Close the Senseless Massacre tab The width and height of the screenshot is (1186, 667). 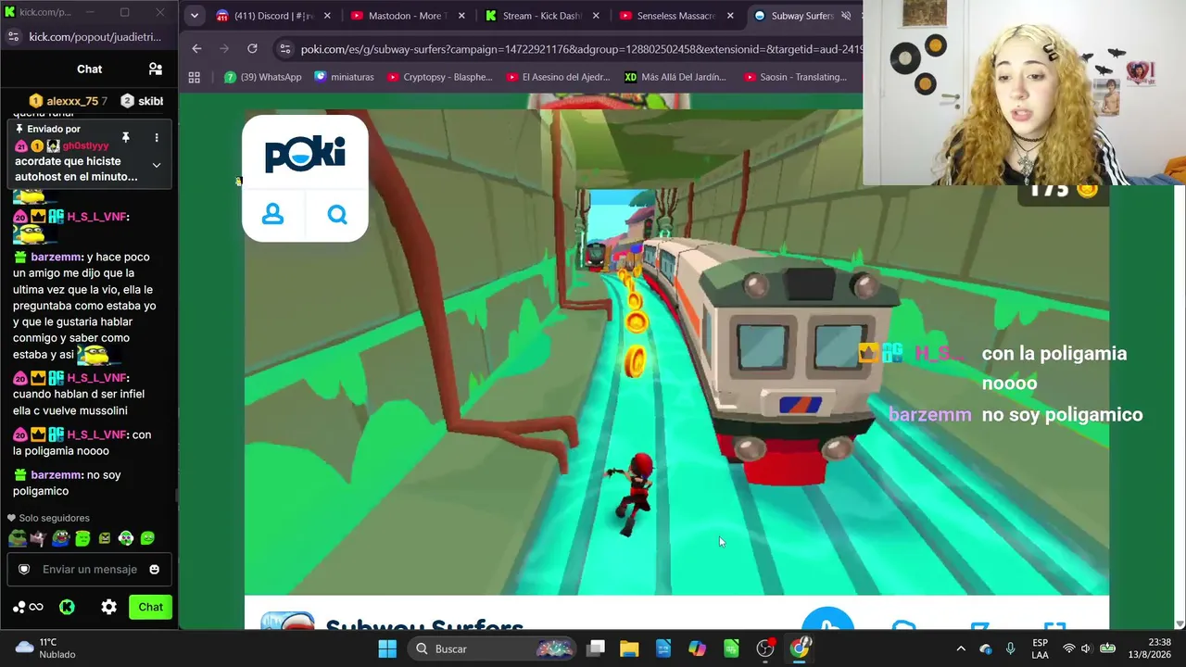(730, 16)
